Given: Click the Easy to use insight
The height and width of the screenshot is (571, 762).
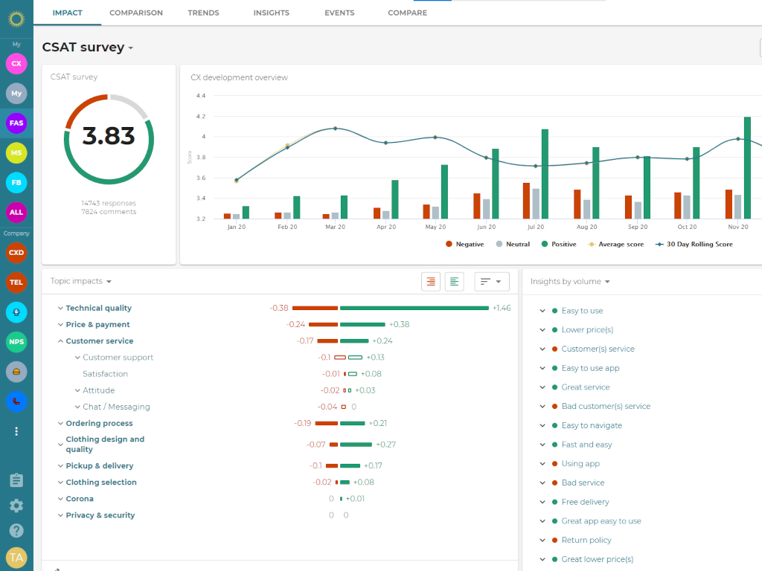Looking at the screenshot, I should 582,311.
